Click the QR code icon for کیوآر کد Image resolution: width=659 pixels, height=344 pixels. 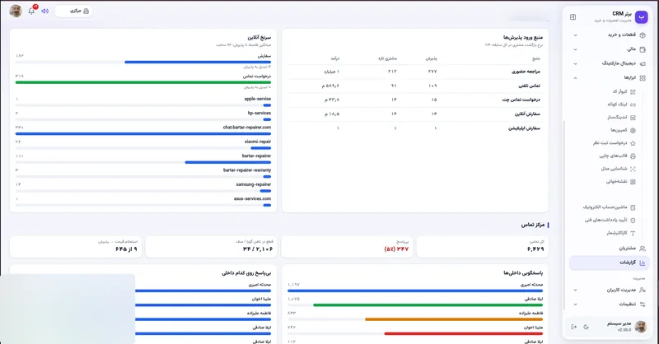(x=633, y=91)
